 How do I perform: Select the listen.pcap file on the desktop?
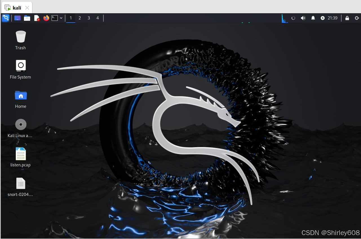pyautogui.click(x=21, y=157)
